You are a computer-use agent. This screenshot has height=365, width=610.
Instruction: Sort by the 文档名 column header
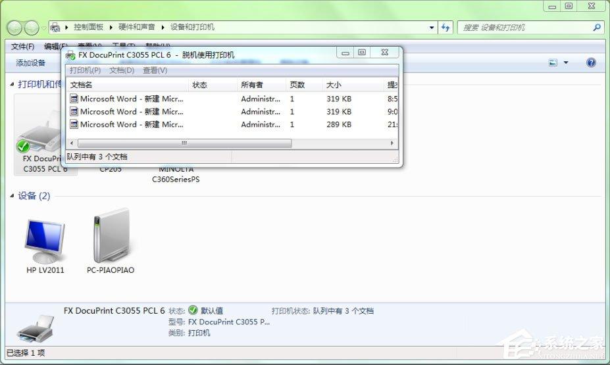pyautogui.click(x=128, y=85)
